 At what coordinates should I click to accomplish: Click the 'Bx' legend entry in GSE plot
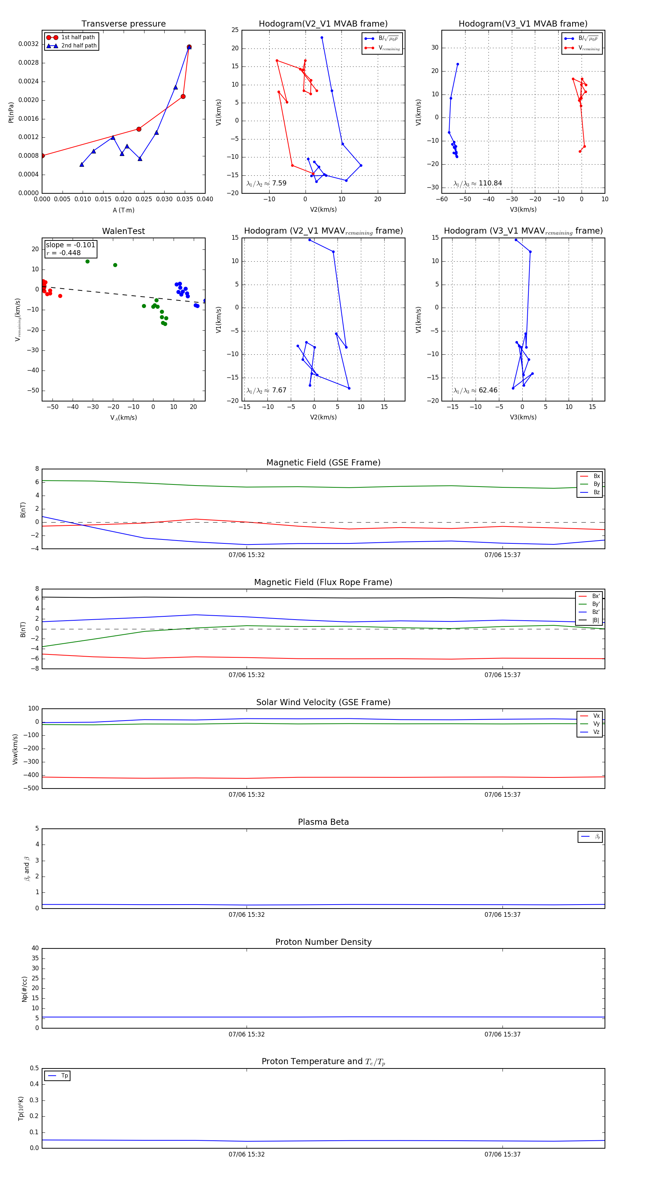coord(590,476)
